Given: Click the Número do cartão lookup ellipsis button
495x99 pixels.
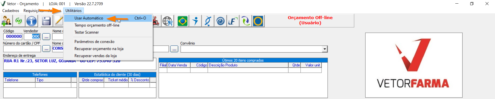Looking at the screenshot, I should (46, 49).
